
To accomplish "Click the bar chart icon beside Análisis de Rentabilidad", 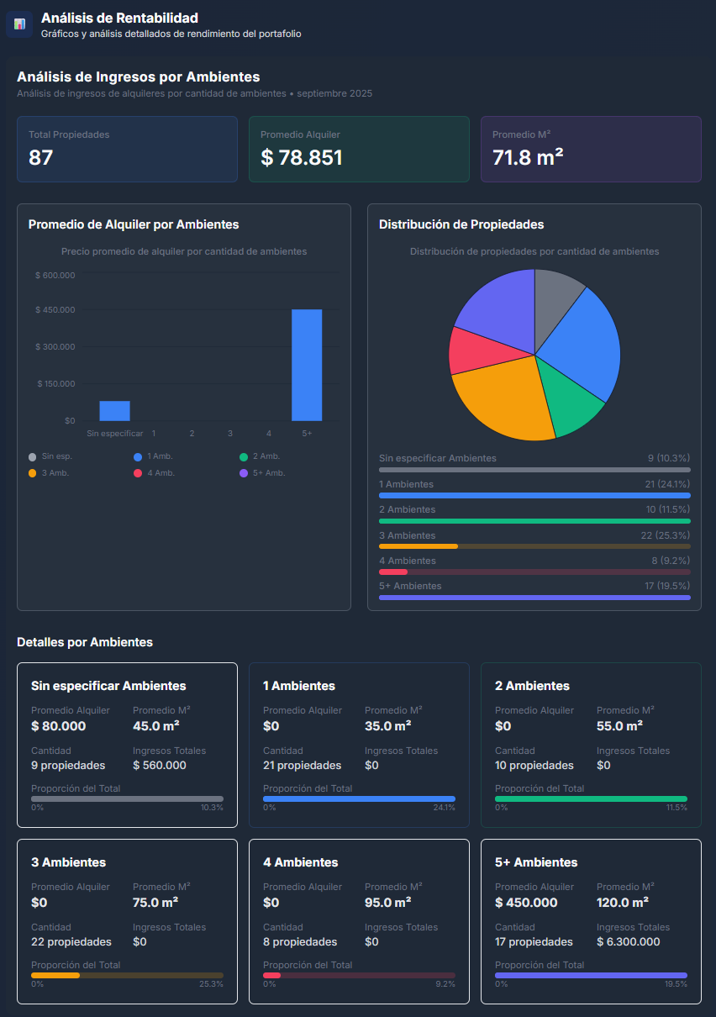I will 19,24.
